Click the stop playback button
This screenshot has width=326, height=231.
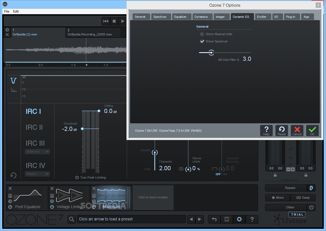114,21
